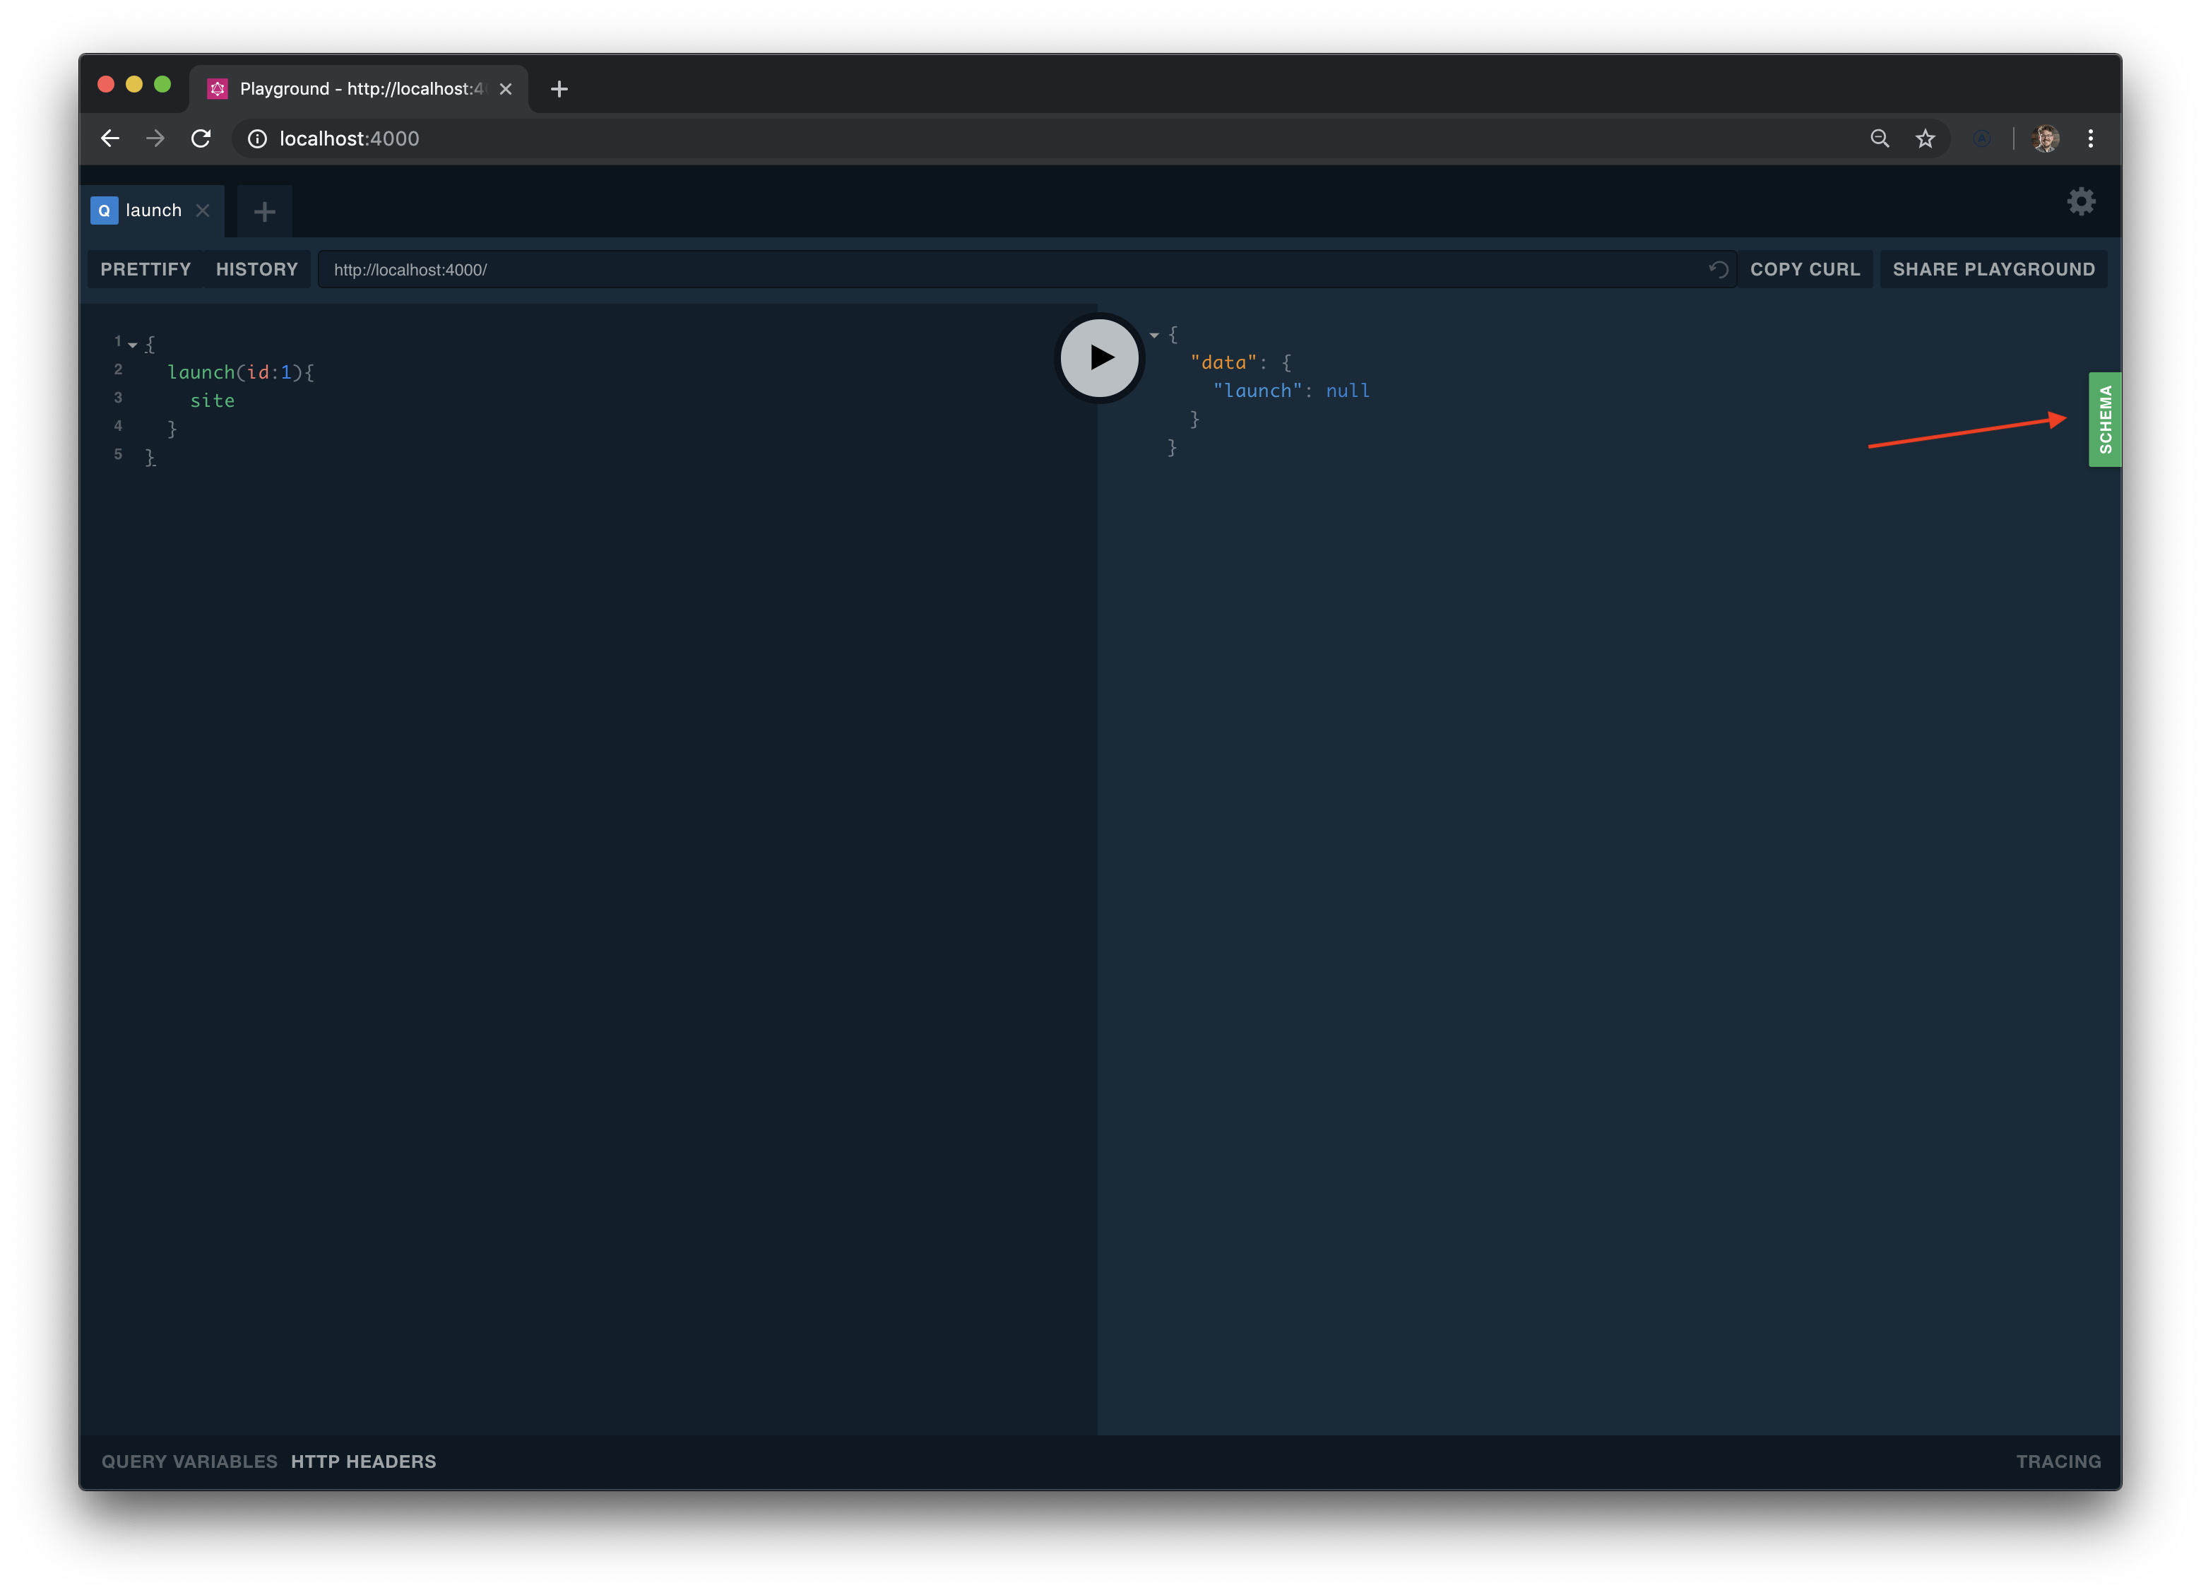Collapse the query's first line fold arrow

pos(133,345)
